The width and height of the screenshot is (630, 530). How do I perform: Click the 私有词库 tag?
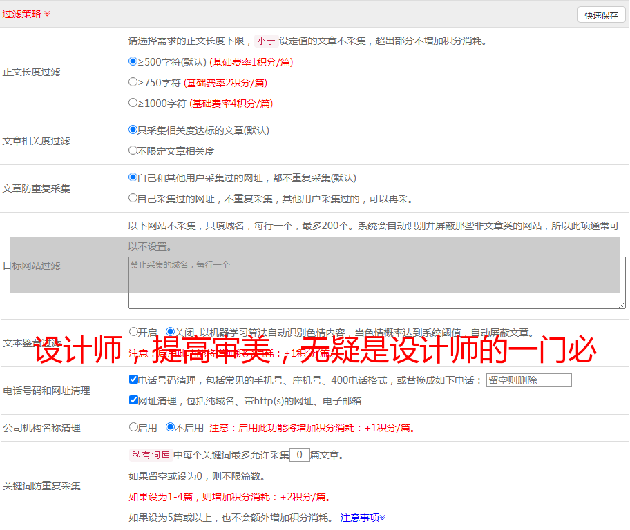(x=151, y=455)
